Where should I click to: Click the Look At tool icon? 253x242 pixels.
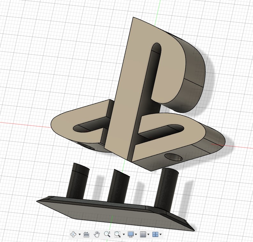[x=86, y=234]
